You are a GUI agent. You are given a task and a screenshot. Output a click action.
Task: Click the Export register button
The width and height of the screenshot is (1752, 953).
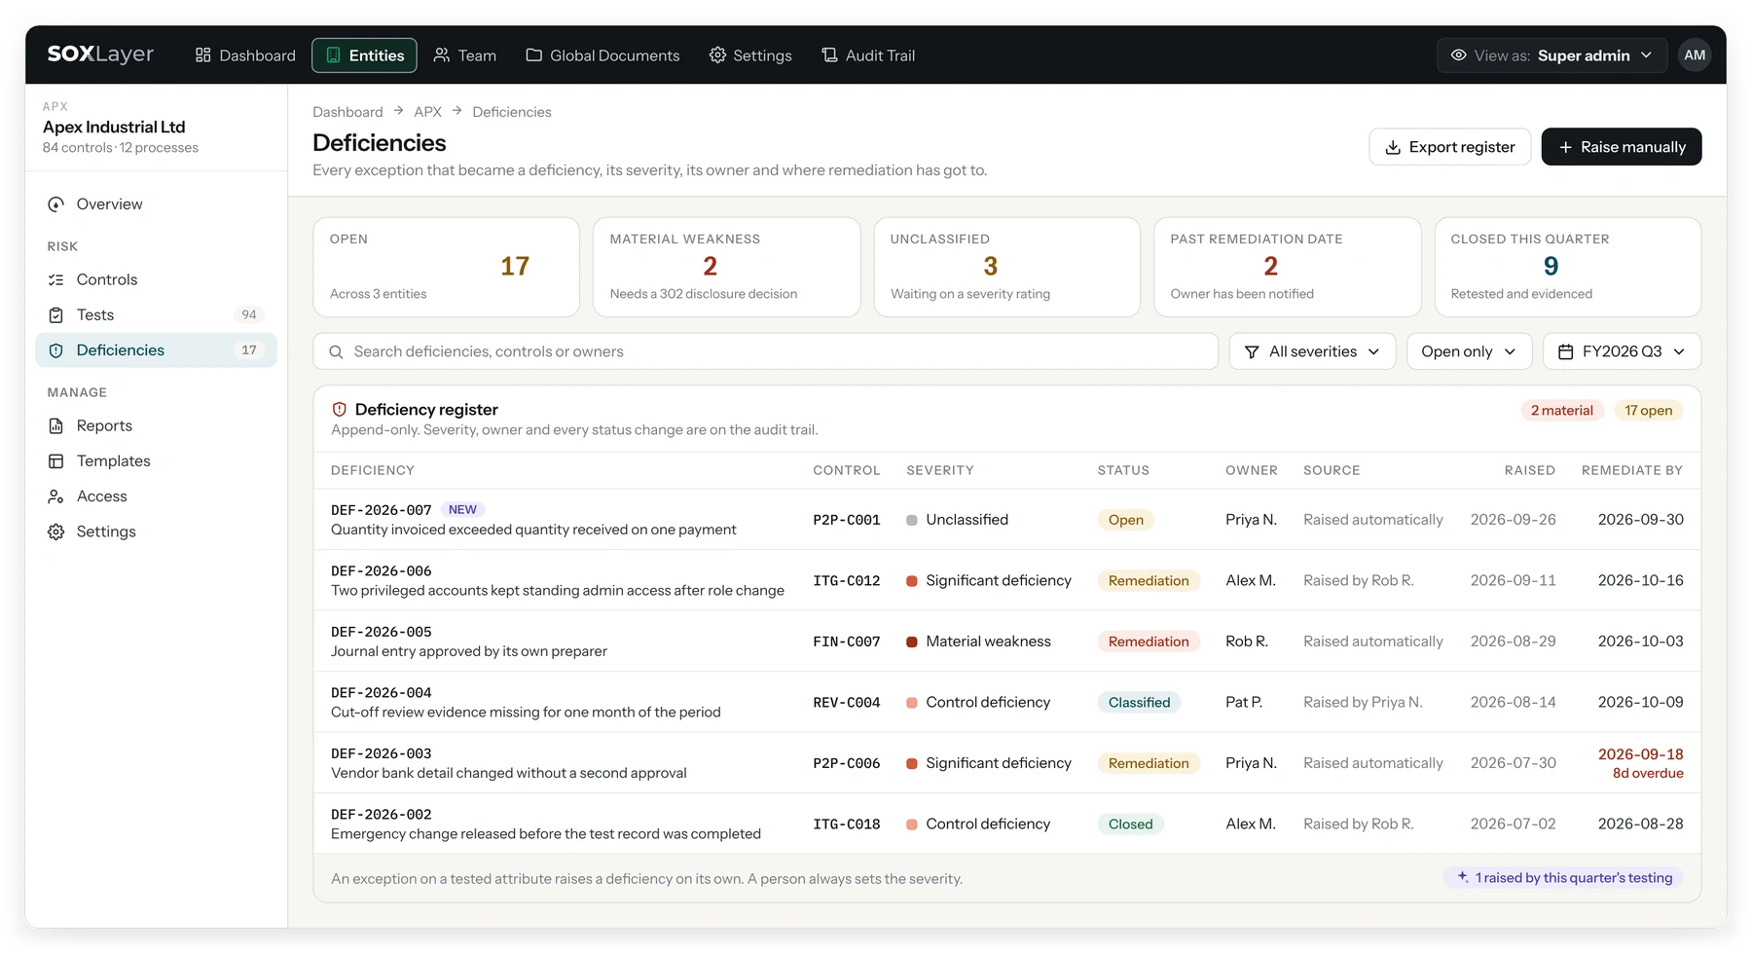click(1449, 147)
